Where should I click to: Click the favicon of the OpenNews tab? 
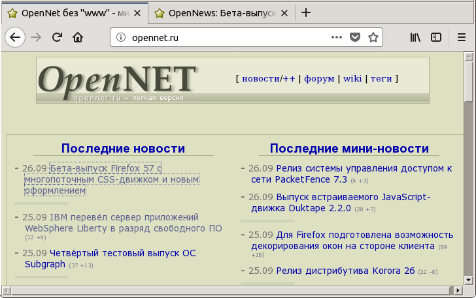click(x=159, y=13)
